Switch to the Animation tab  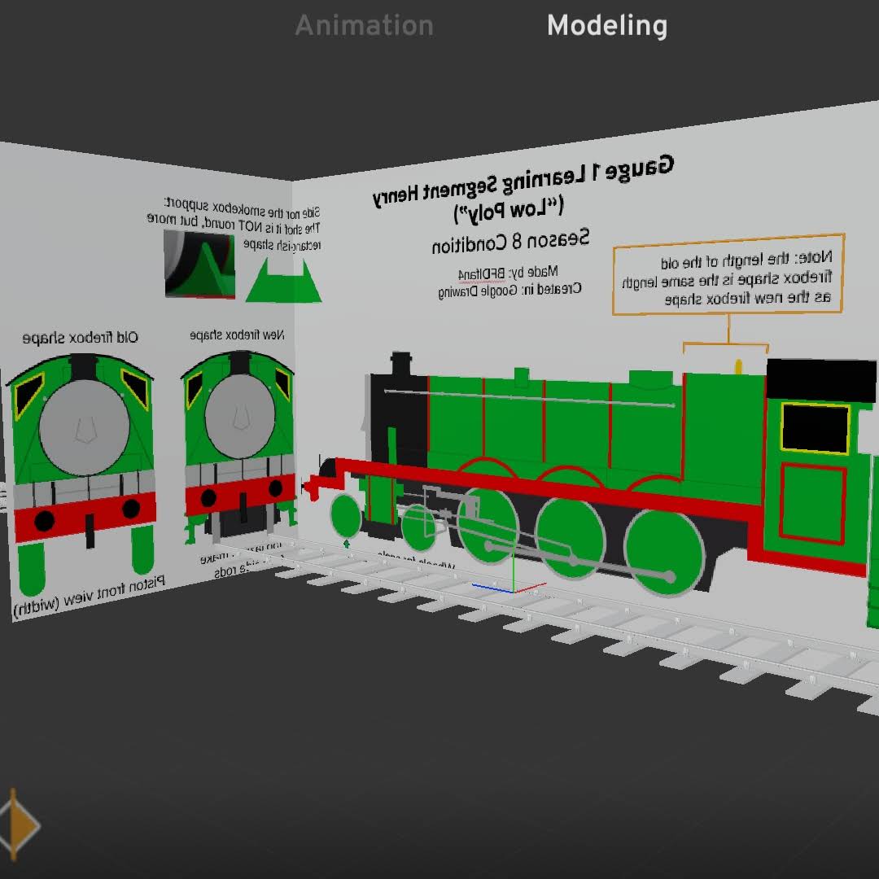click(365, 26)
